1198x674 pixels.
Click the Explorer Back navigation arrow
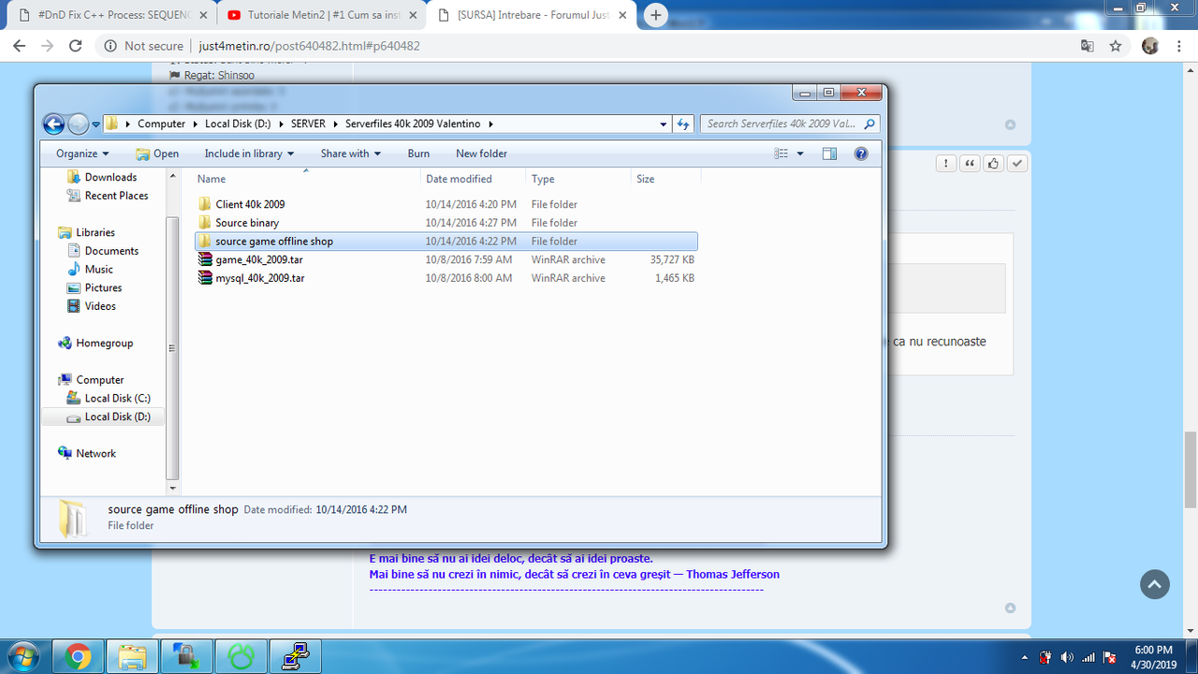(x=54, y=124)
